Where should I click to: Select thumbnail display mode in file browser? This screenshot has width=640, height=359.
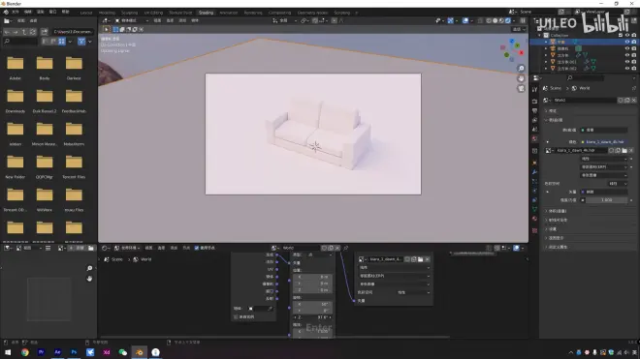62,42
